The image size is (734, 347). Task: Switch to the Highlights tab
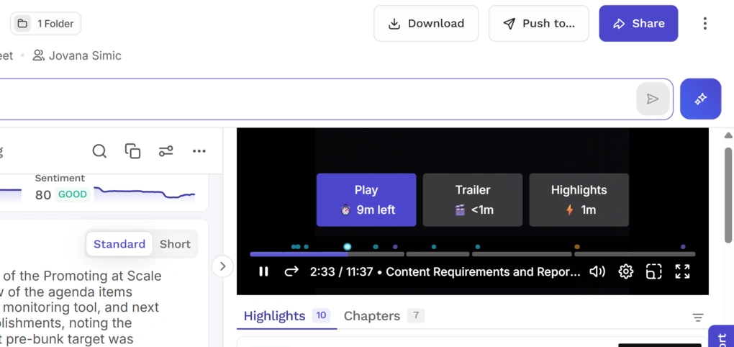click(286, 316)
